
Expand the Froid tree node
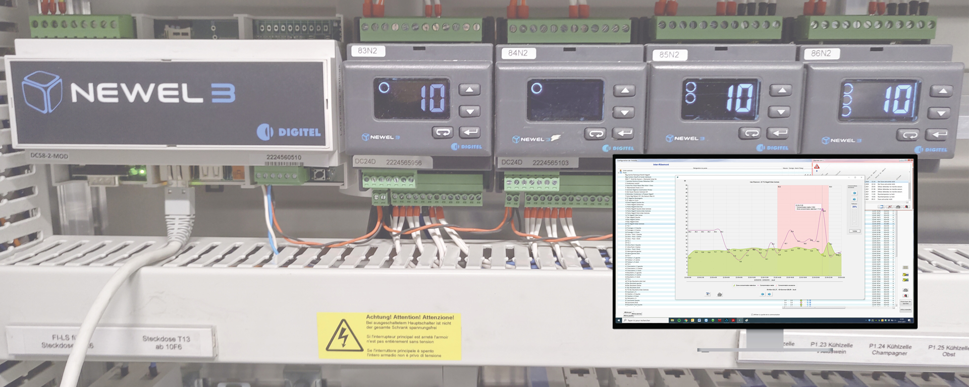pos(619,173)
